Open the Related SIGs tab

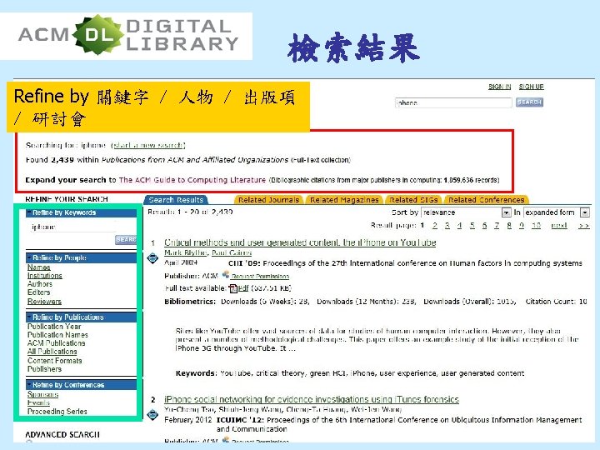tap(413, 200)
